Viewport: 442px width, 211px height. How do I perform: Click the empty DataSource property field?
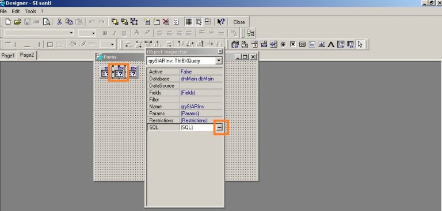(x=201, y=85)
